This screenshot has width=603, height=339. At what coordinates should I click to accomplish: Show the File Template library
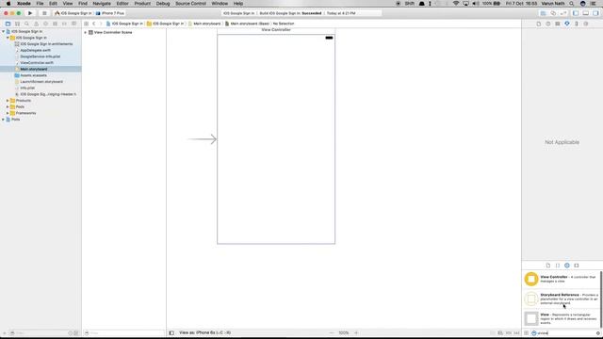click(x=548, y=266)
